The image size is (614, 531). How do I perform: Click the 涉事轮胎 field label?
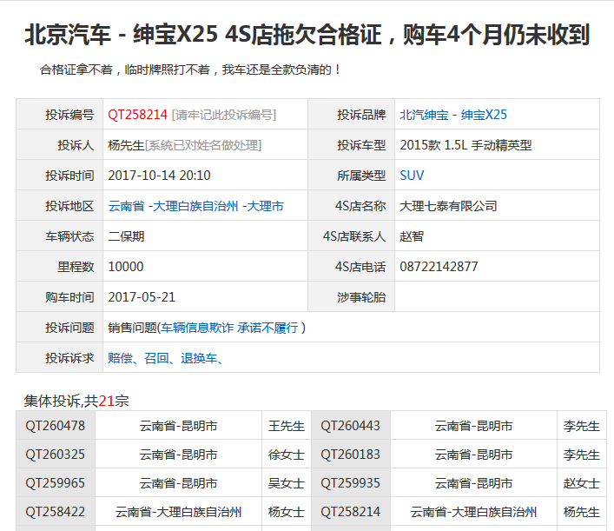coord(361,297)
